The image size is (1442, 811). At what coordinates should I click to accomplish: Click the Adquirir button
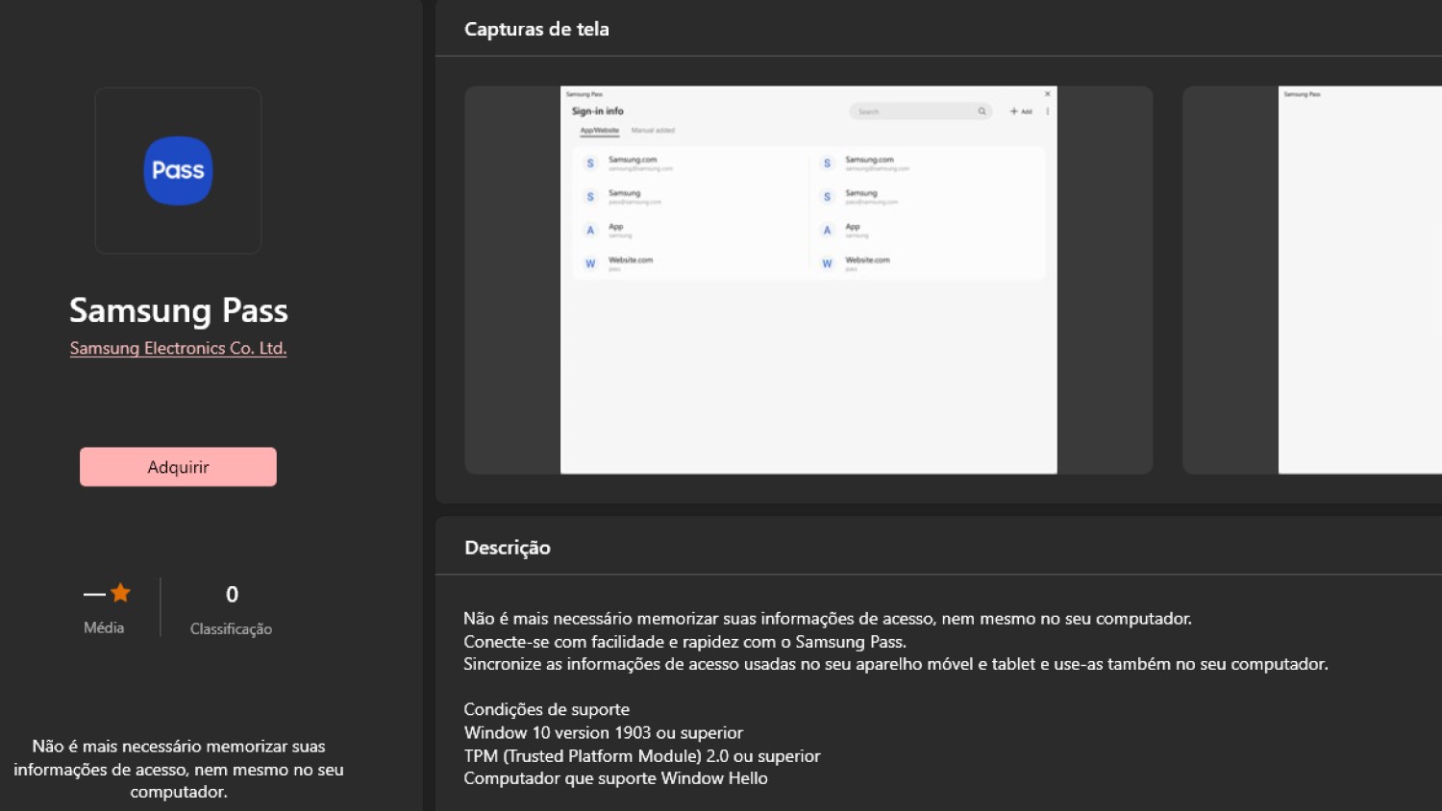coord(178,467)
